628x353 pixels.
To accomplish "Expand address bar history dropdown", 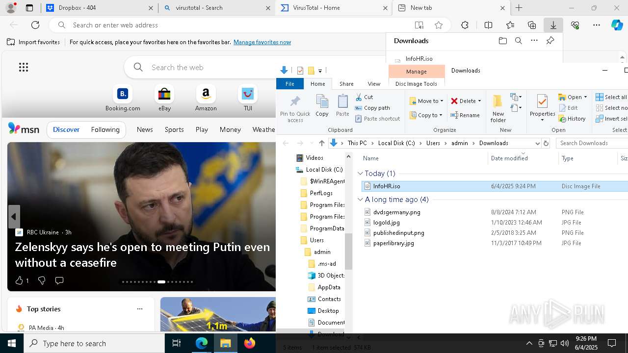I will pyautogui.click(x=537, y=143).
